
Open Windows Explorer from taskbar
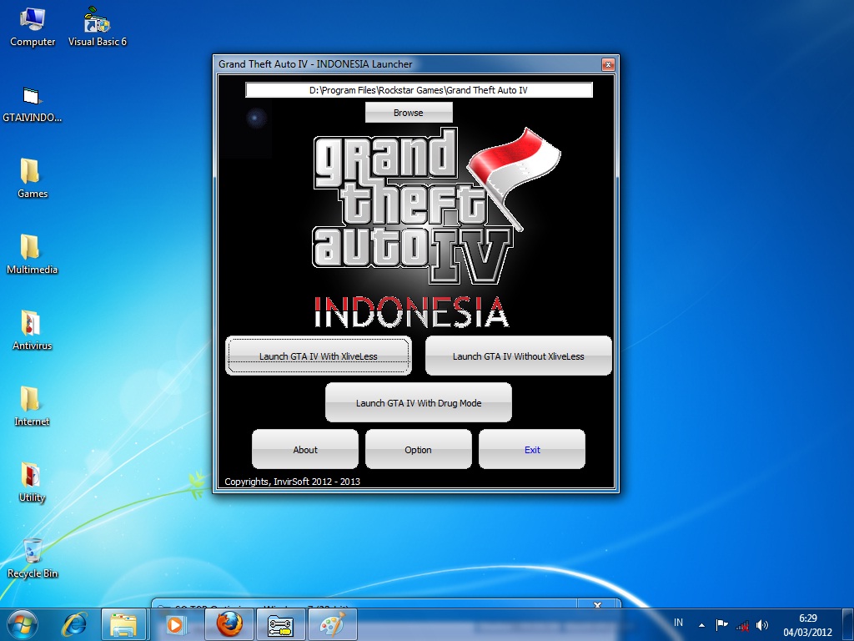pyautogui.click(x=123, y=624)
